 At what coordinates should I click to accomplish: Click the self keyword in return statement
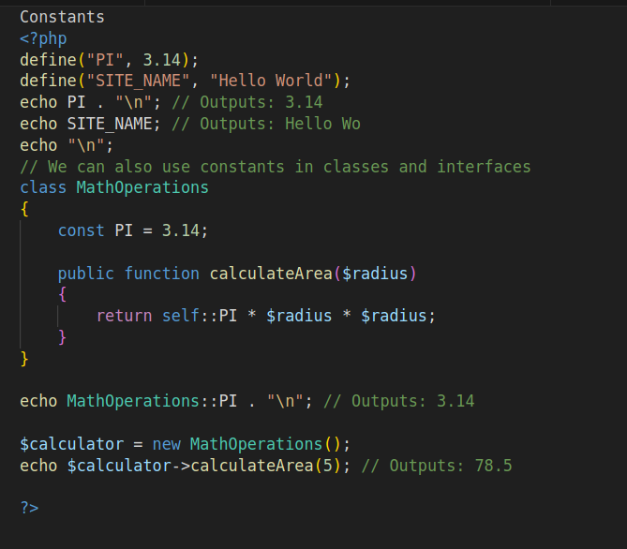180,317
